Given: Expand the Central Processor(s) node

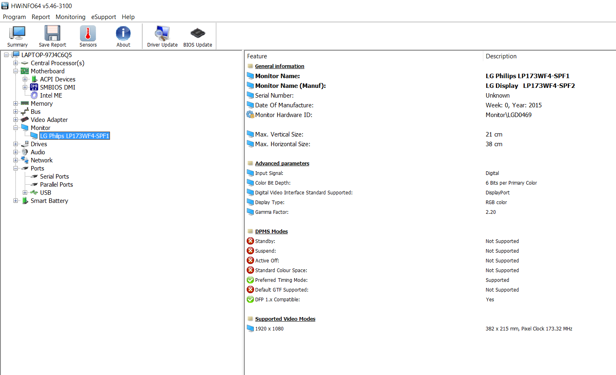Looking at the screenshot, I should pyautogui.click(x=15, y=63).
